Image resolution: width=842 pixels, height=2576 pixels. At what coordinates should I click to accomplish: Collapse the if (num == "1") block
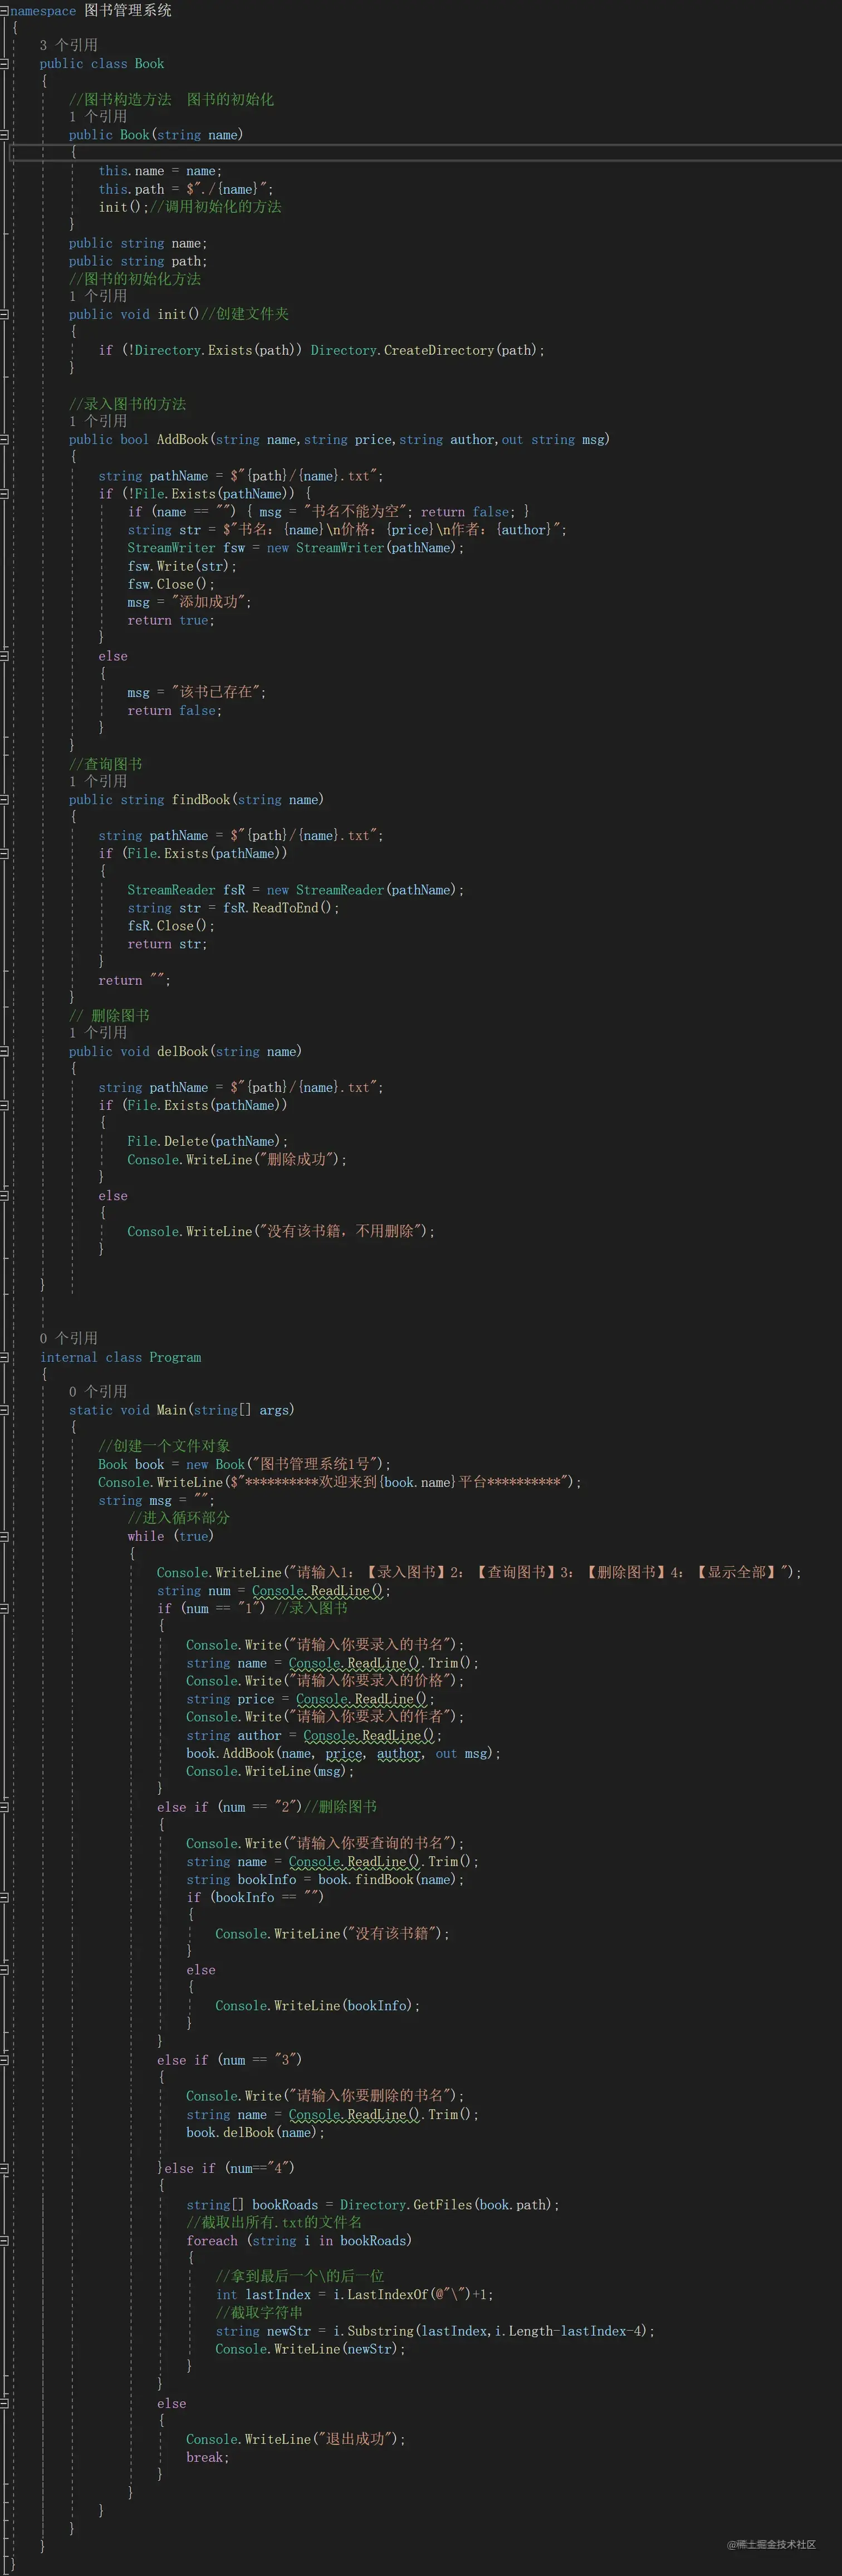point(4,1608)
